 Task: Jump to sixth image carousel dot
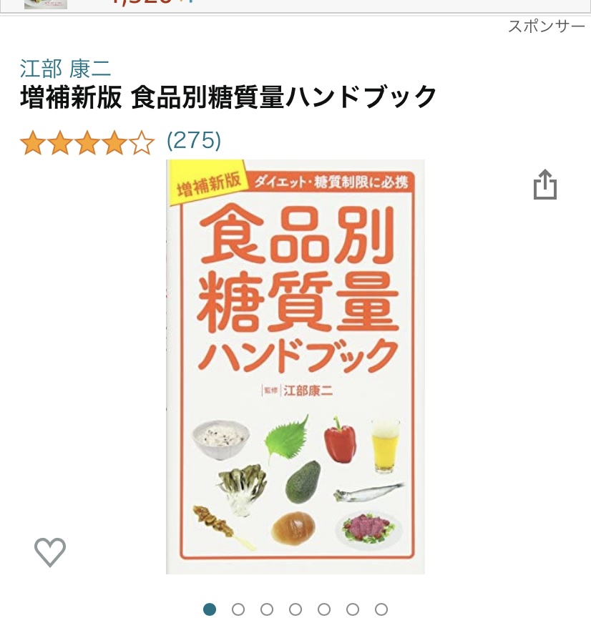tap(353, 609)
